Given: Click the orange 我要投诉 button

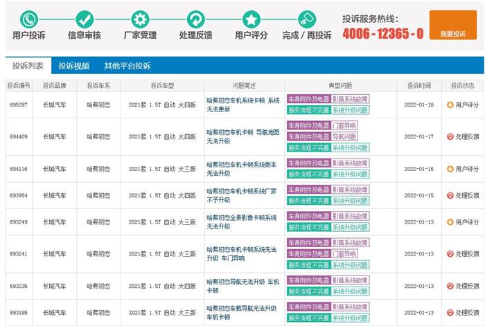Looking at the screenshot, I should pyautogui.click(x=453, y=25).
